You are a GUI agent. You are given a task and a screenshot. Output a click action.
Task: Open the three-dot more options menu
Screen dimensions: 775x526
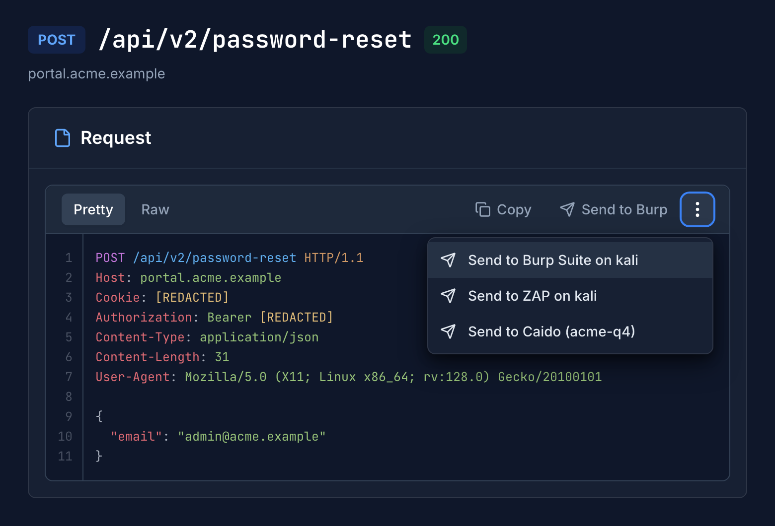coord(697,209)
